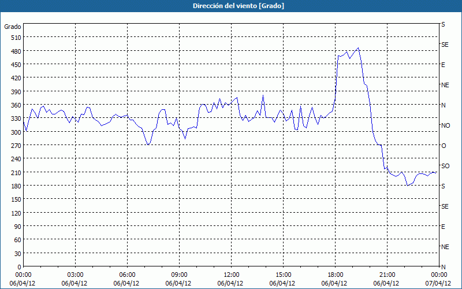Select the 15:00 time label
This screenshot has width=462, height=289.
tap(283, 275)
